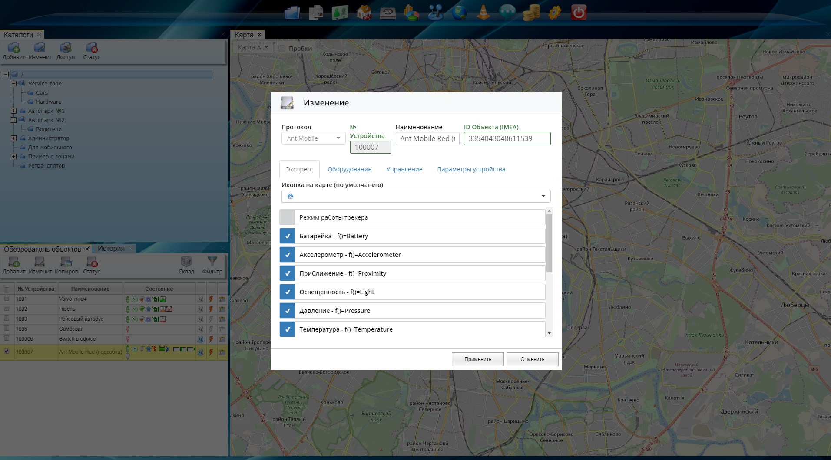Click the ID Объекта (IMEA) input field

[x=507, y=138]
